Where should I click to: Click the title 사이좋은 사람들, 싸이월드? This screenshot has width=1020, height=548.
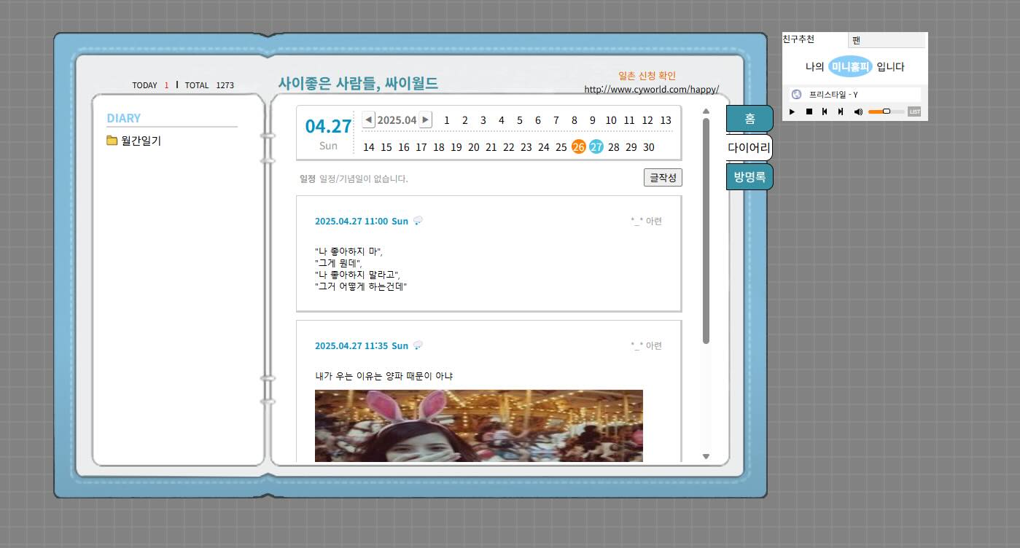click(358, 83)
